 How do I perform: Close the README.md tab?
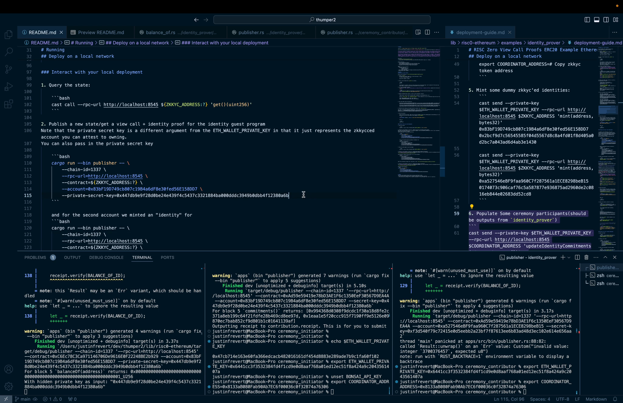pyautogui.click(x=61, y=32)
